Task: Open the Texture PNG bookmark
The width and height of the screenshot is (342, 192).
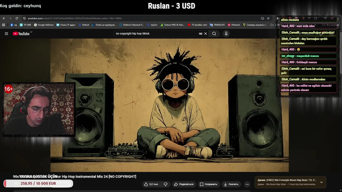Action: (172, 25)
